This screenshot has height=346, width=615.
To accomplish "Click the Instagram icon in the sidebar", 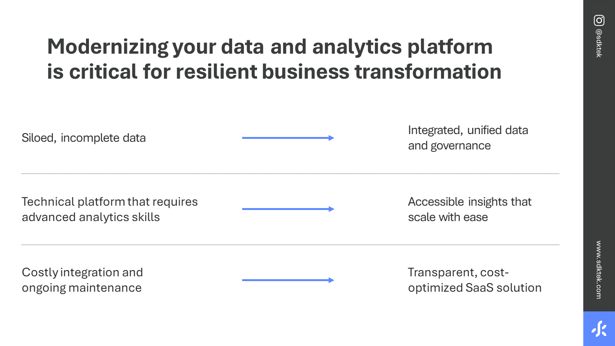I will click(x=599, y=21).
